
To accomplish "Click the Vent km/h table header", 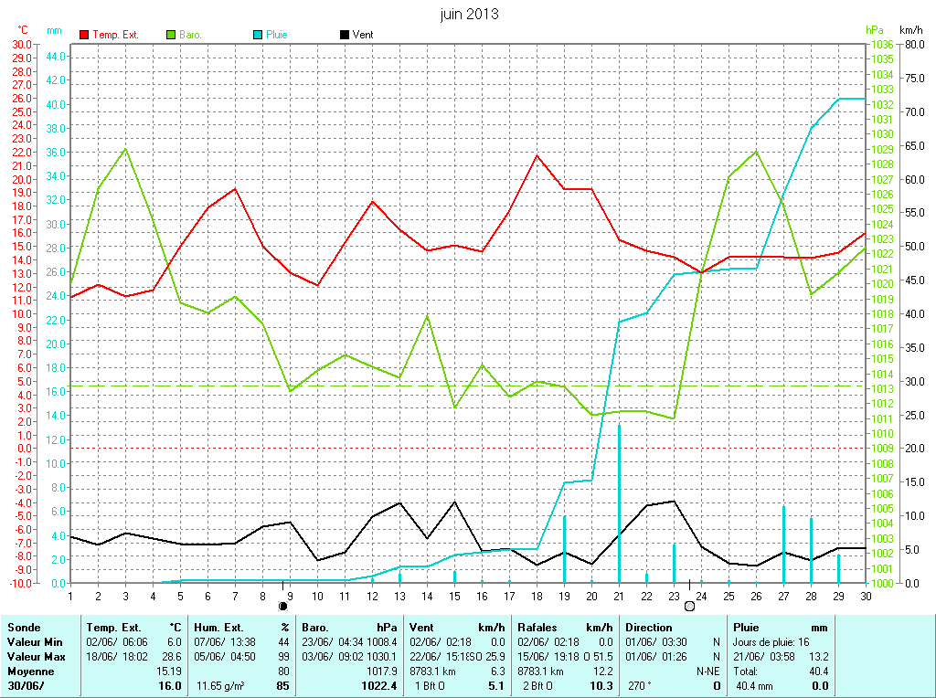I will pos(457,628).
